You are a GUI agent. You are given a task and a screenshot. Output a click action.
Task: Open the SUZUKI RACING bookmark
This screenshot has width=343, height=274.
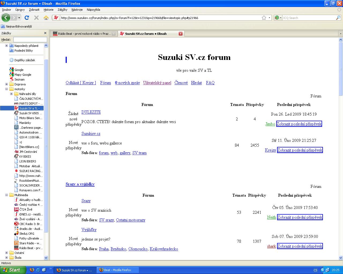coord(28,171)
